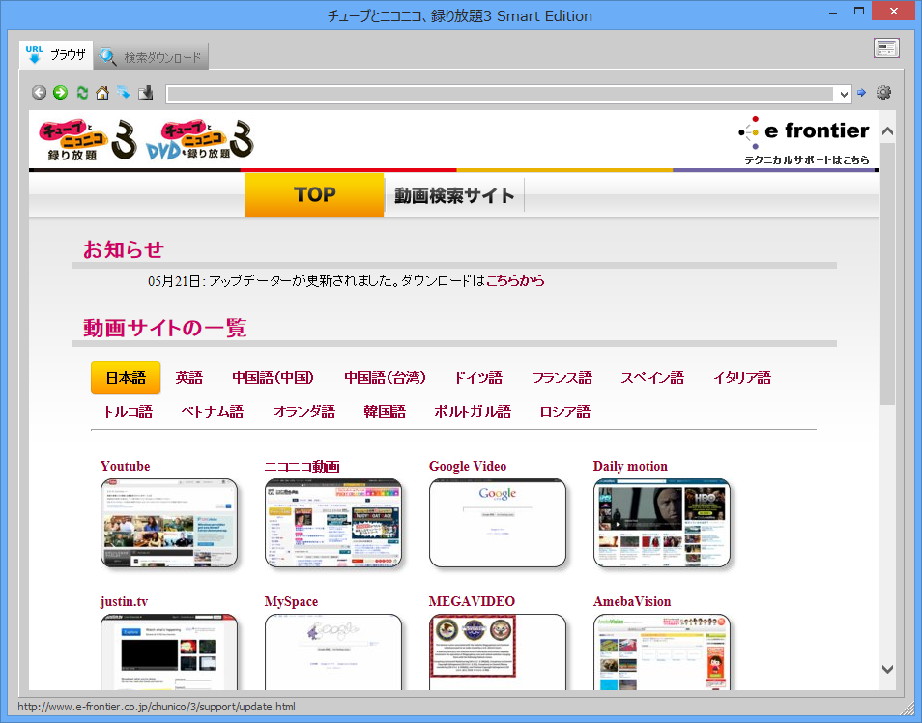Select the ベトナム語 language tab
This screenshot has height=723, width=922.
pyautogui.click(x=213, y=411)
